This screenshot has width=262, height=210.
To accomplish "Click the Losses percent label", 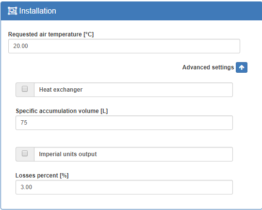I will pos(42,176).
